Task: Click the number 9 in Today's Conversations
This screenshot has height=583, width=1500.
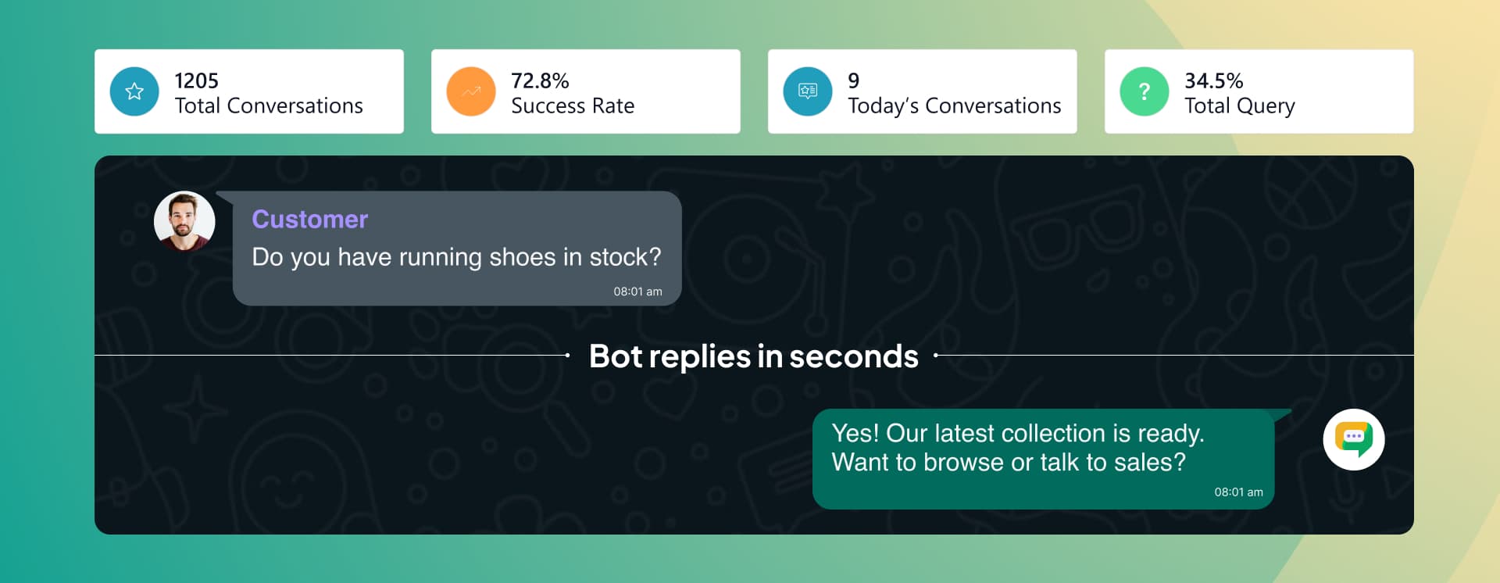Action: click(x=854, y=80)
